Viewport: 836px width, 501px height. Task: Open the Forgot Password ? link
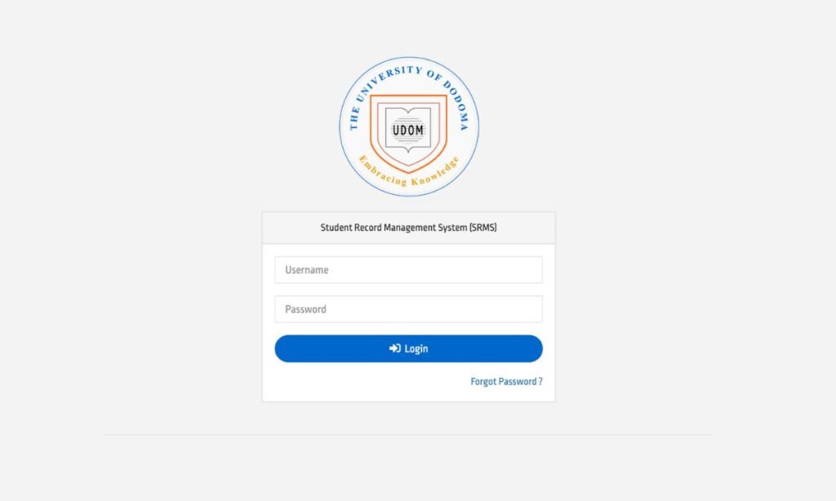point(506,382)
